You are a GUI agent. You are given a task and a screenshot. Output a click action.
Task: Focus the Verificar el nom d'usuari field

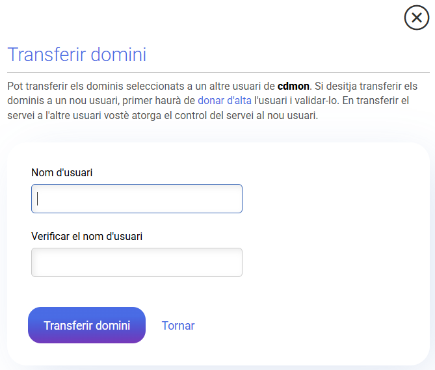click(137, 262)
